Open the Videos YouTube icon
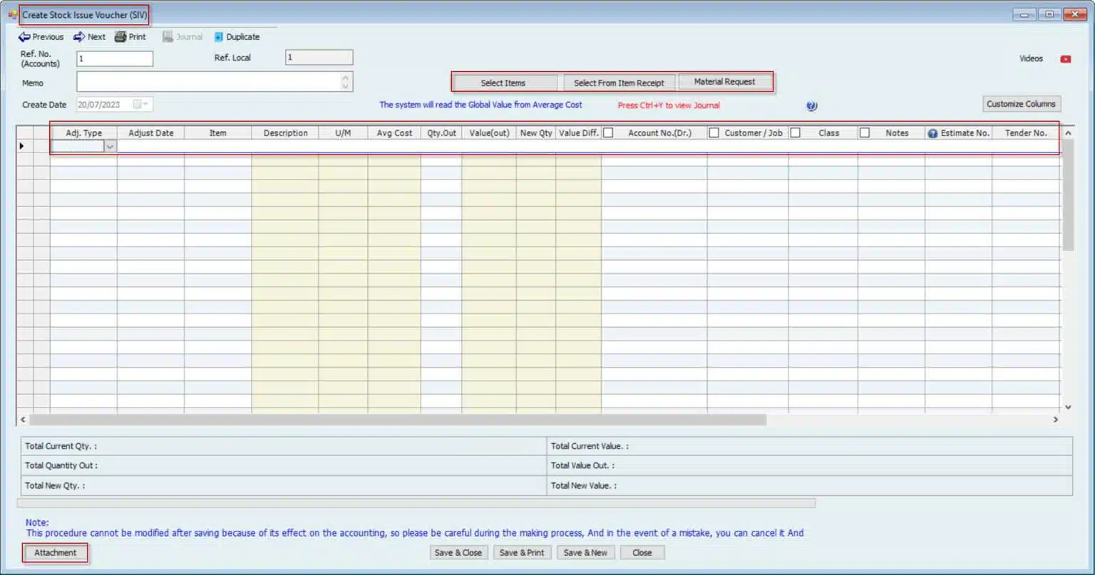Viewport: 1095px width, 575px height. click(x=1065, y=59)
